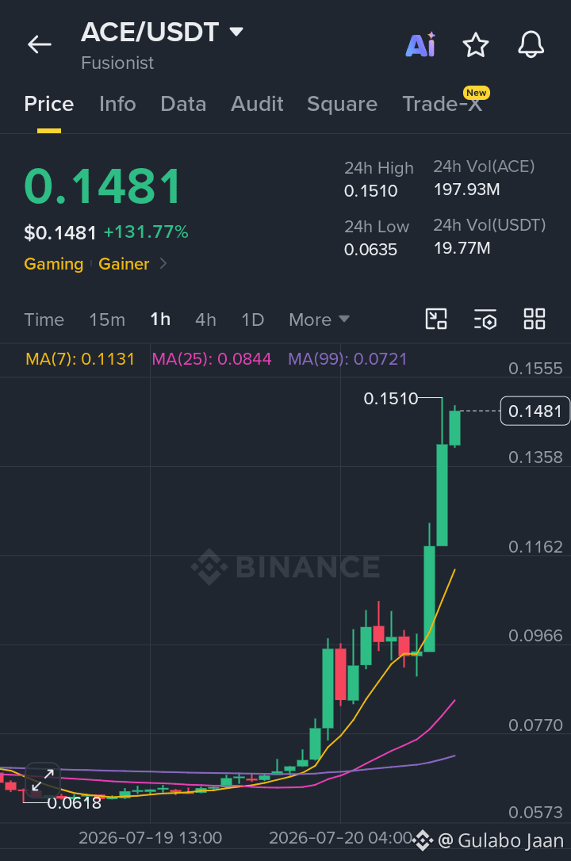Click the 0.0966 price axis label

tap(535, 636)
